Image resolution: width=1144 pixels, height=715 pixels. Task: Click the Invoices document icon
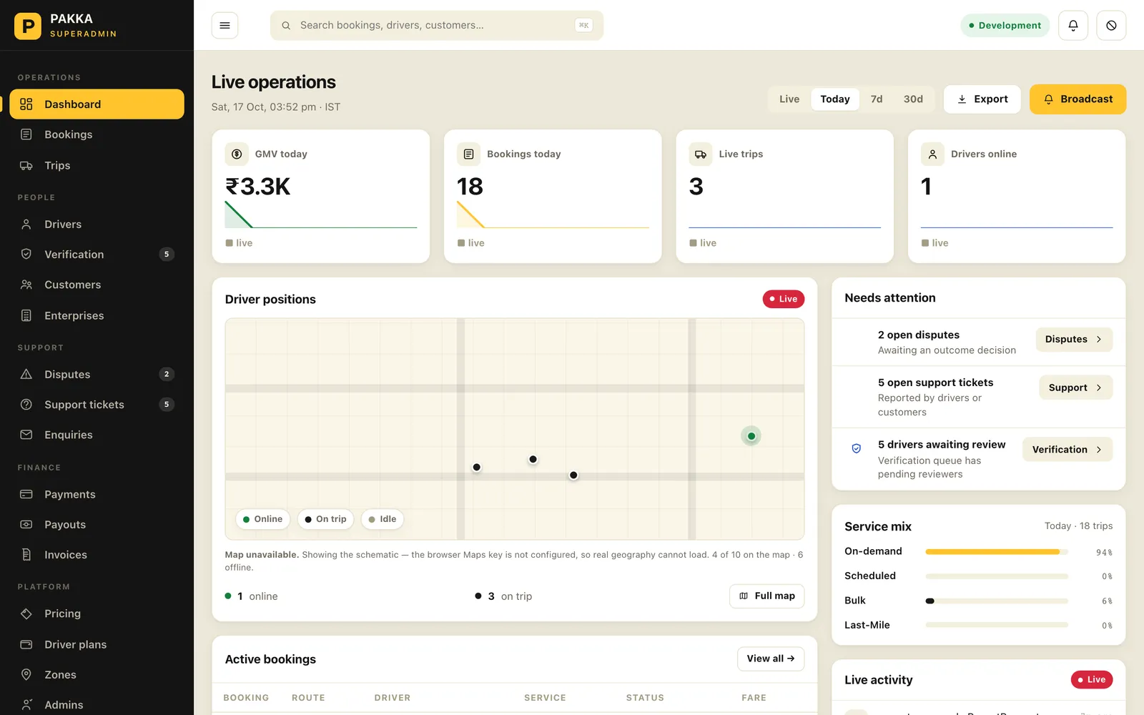26,555
